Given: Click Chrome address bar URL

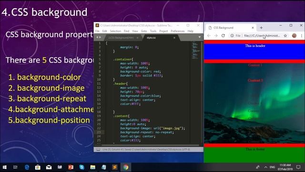Looking at the screenshot, I should [262, 36].
